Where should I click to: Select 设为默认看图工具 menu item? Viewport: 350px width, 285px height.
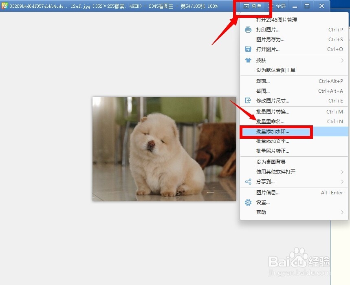(x=294, y=70)
